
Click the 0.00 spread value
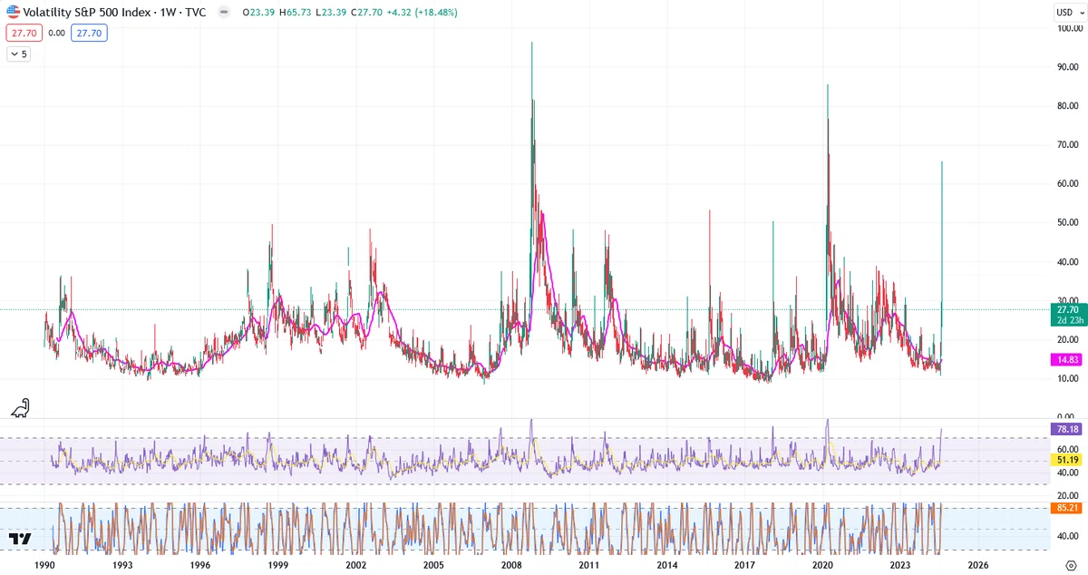tap(56, 33)
